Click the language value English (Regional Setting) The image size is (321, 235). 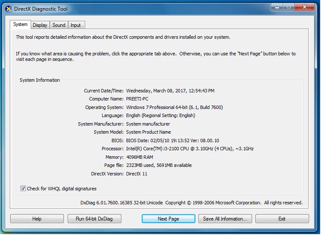(x=160, y=115)
